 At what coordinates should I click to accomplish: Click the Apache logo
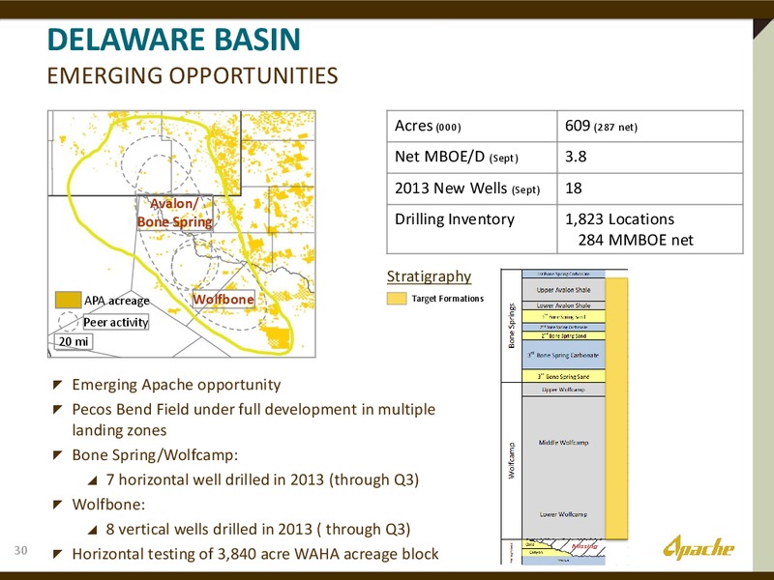click(x=699, y=548)
